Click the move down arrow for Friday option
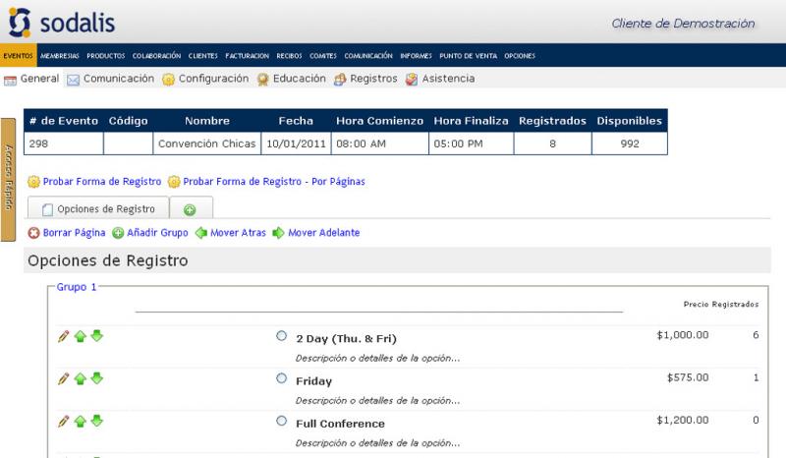The image size is (786, 458). click(x=96, y=378)
